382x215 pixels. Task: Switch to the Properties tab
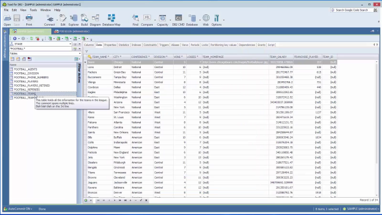(110, 45)
